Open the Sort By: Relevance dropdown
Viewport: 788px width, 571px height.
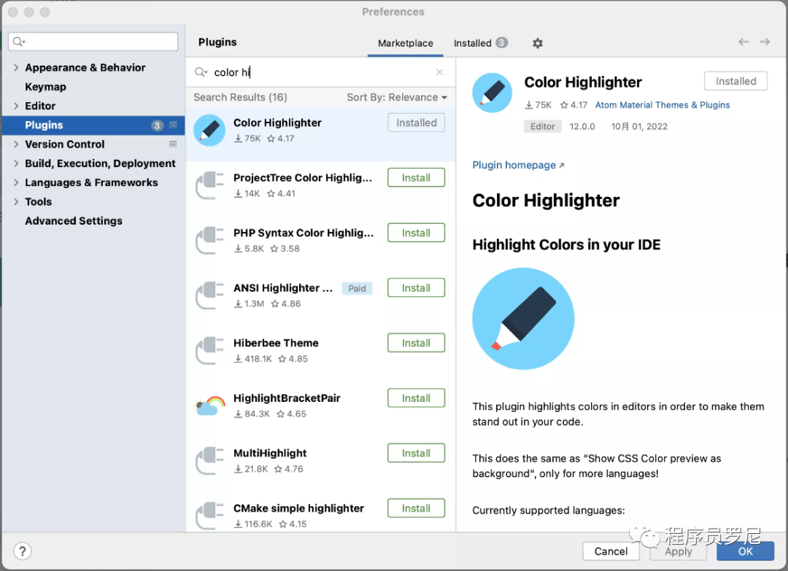[397, 98]
